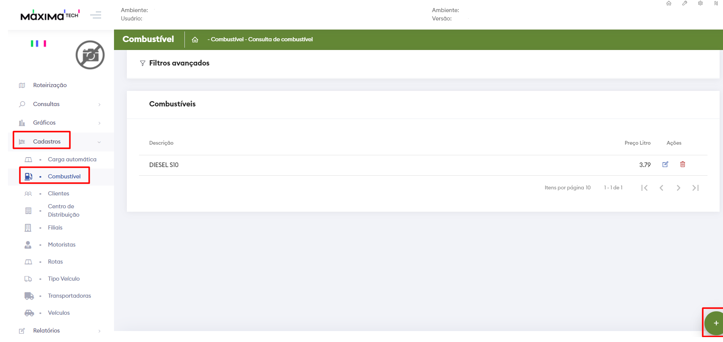Click the no-photo profile picture placeholder

click(90, 55)
